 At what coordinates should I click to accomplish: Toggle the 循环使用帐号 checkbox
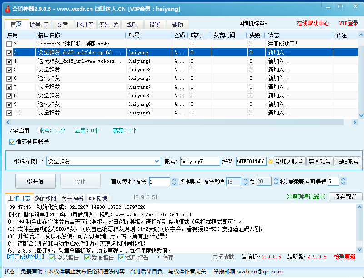(x=11, y=142)
